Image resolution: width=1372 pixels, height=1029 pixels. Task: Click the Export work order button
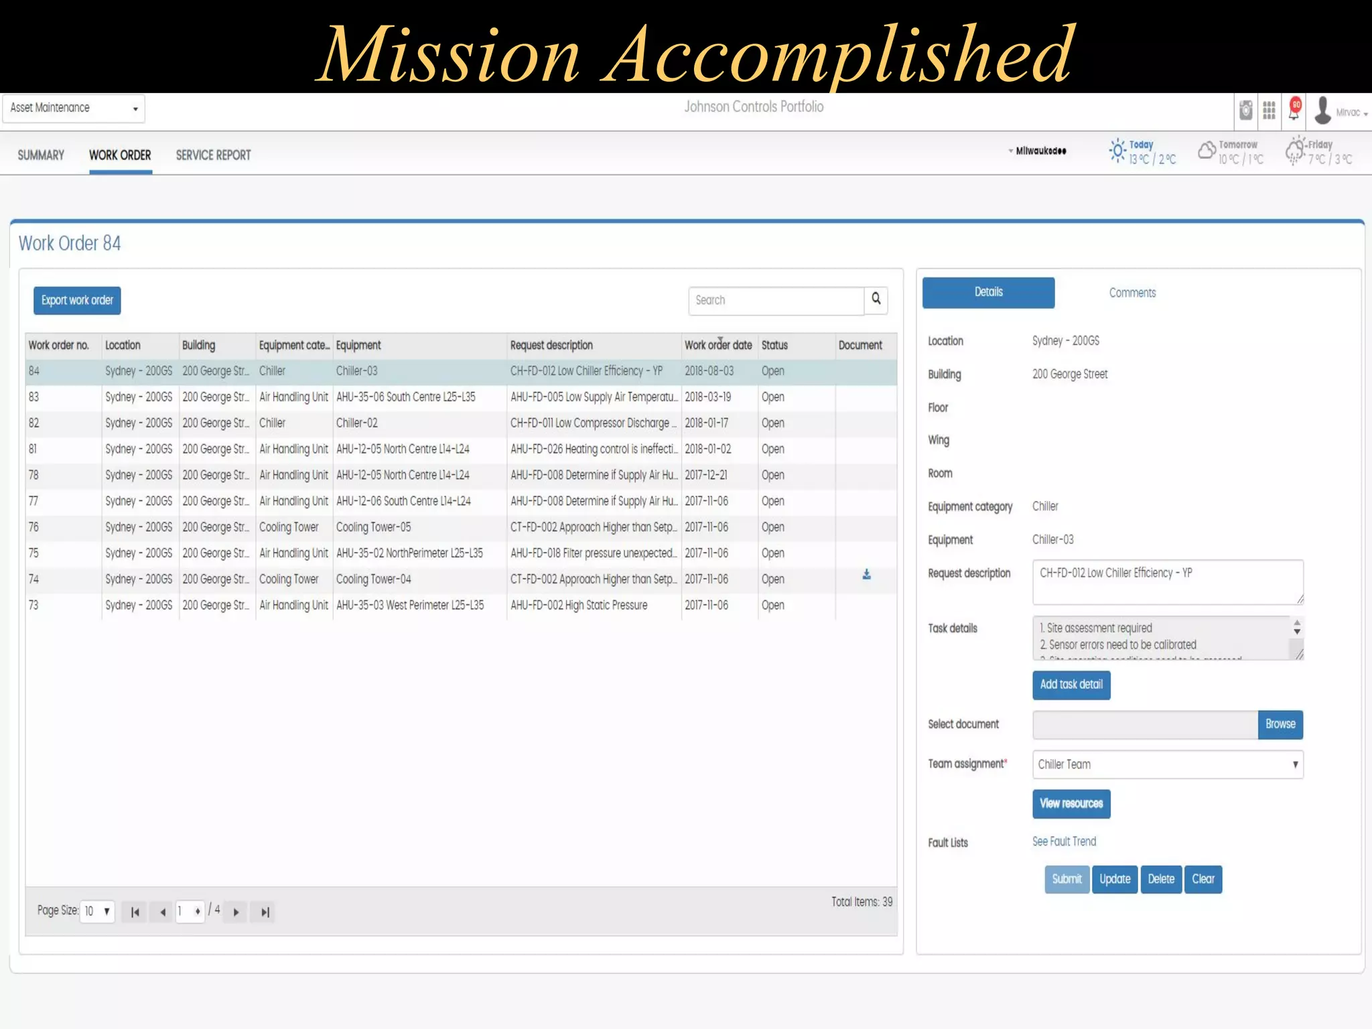77,300
